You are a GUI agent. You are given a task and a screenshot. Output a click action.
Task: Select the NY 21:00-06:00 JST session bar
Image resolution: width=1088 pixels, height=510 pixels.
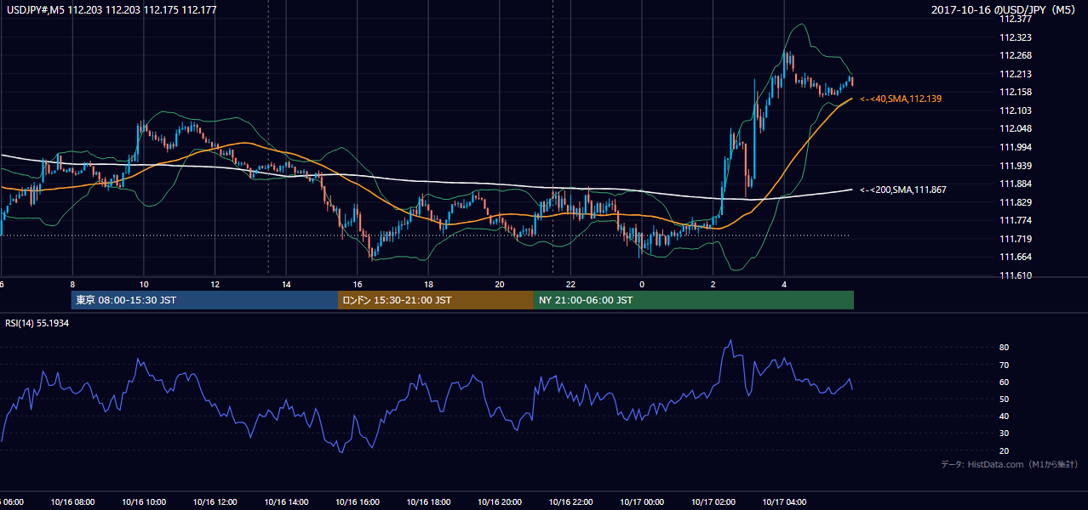(x=694, y=300)
